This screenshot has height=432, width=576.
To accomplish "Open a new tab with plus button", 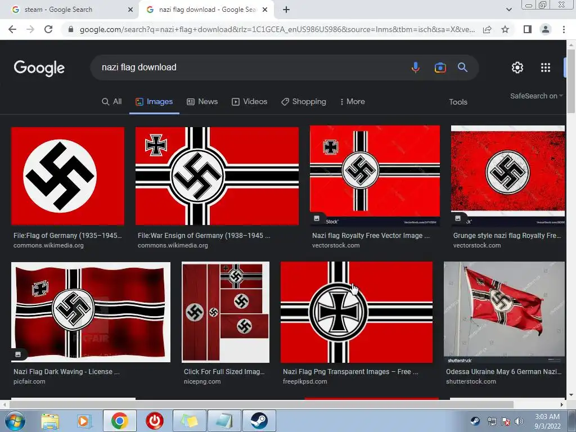I will pos(286,10).
